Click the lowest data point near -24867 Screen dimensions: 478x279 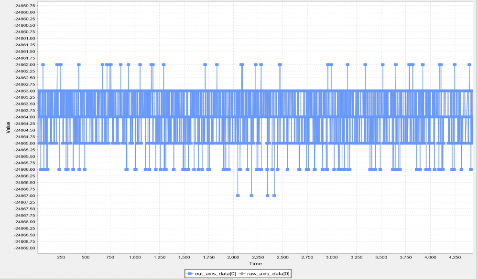coord(238,196)
